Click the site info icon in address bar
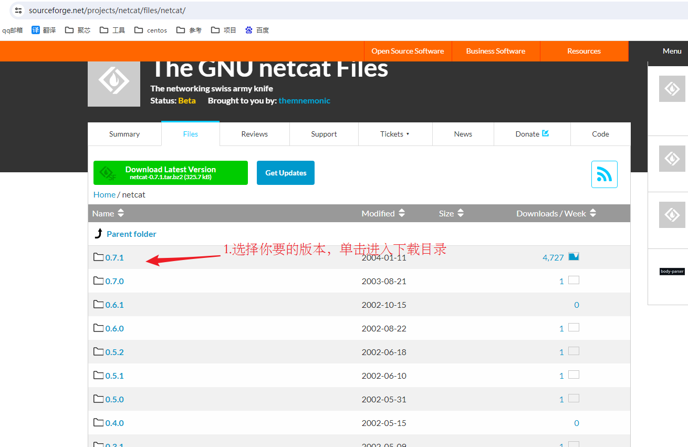The height and width of the screenshot is (447, 688). (18, 11)
